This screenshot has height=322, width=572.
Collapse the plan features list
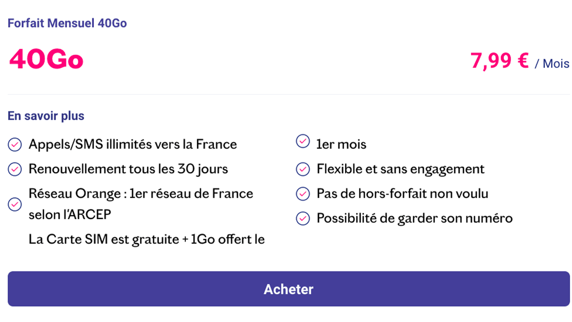click(45, 115)
